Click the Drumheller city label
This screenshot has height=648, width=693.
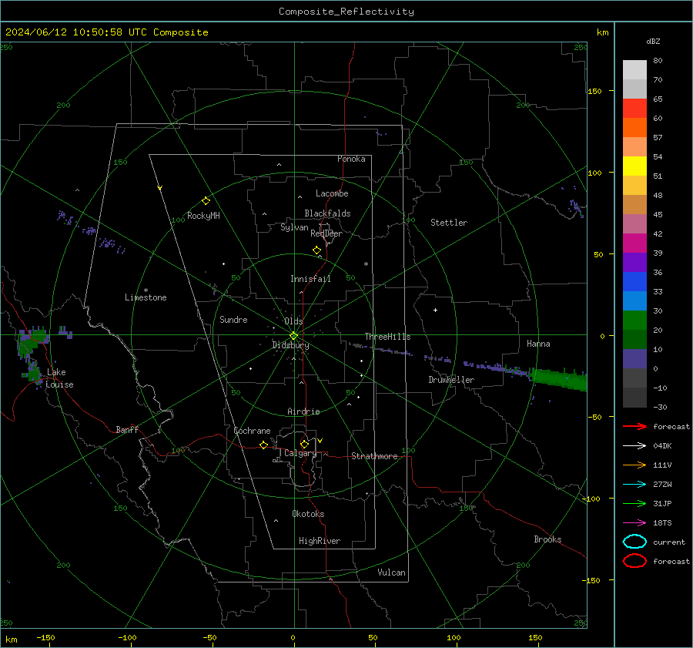pos(451,380)
